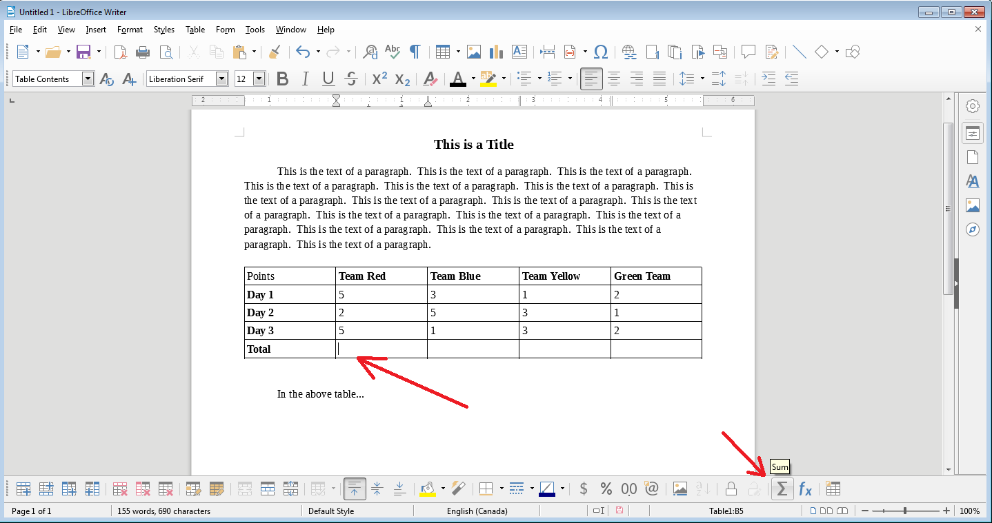The image size is (992, 523).
Task: Open the Sum function on the table toolbar
Action: click(782, 489)
